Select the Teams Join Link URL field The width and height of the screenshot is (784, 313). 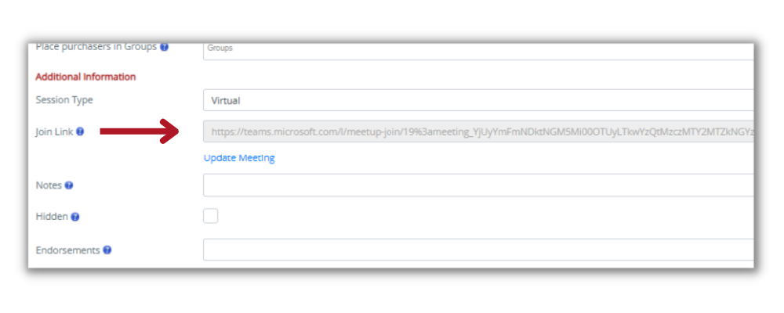[x=478, y=131]
